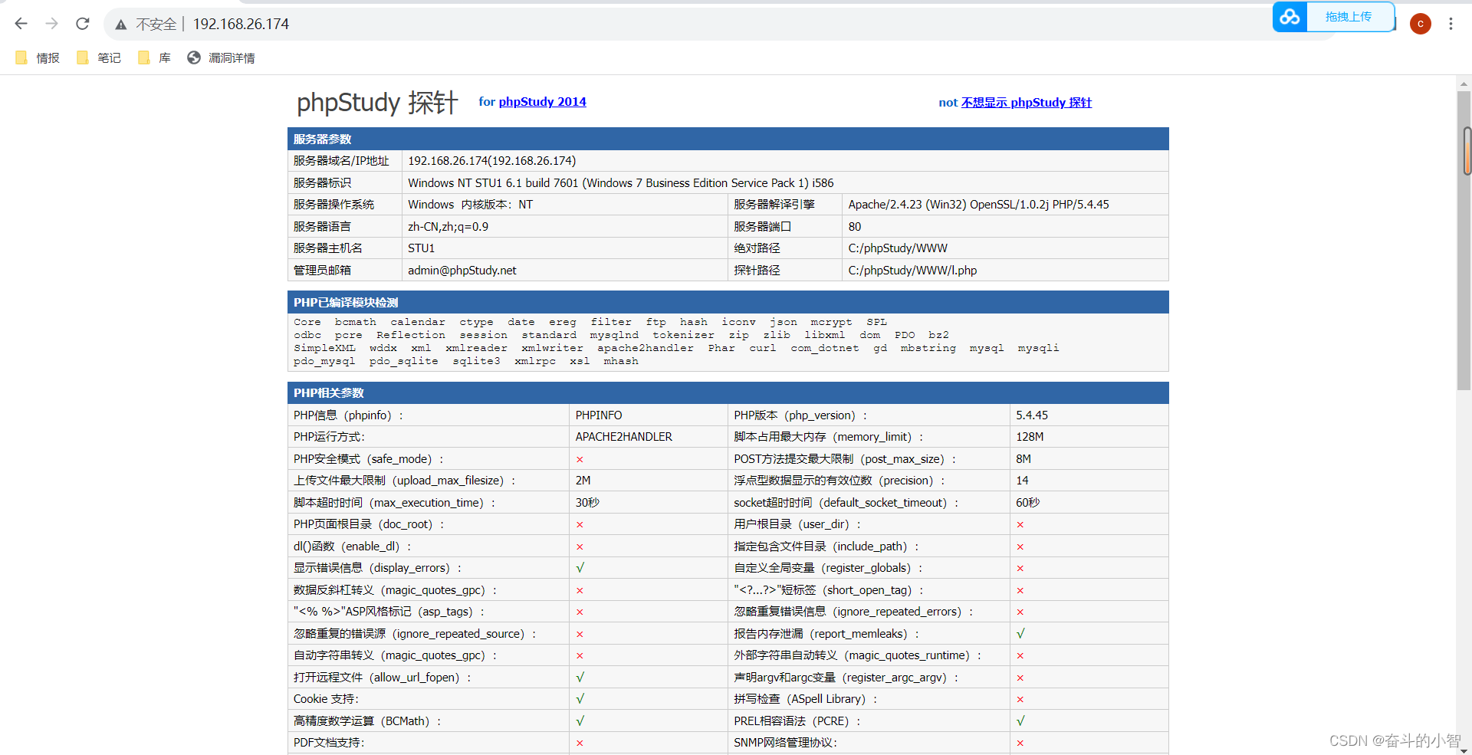
Task: Click the register_globals red cross mark
Action: (1020, 569)
